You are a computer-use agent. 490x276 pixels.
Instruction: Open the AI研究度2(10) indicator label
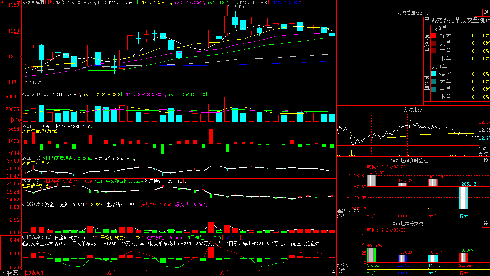(x=37, y=237)
